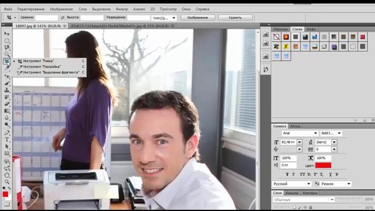Click the Высота height input field
Viewport: 375px width, 211px height.
[x=92, y=18]
